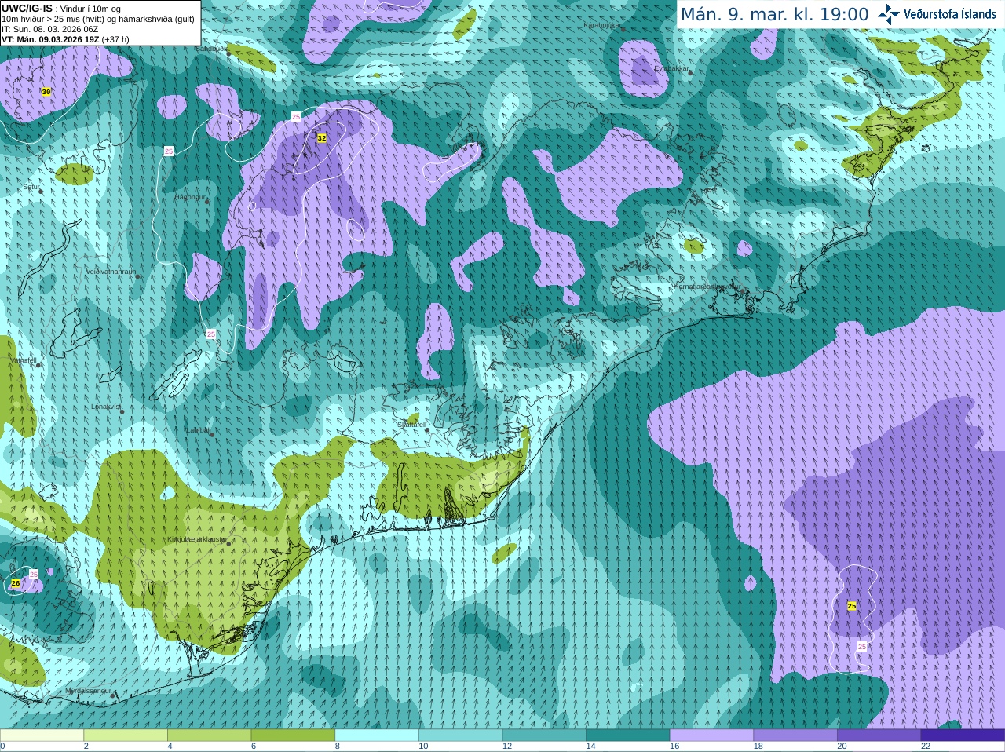Click the 10–12 m/s light teal legend swatch
The height and width of the screenshot is (752, 1005).
pyautogui.click(x=460, y=735)
